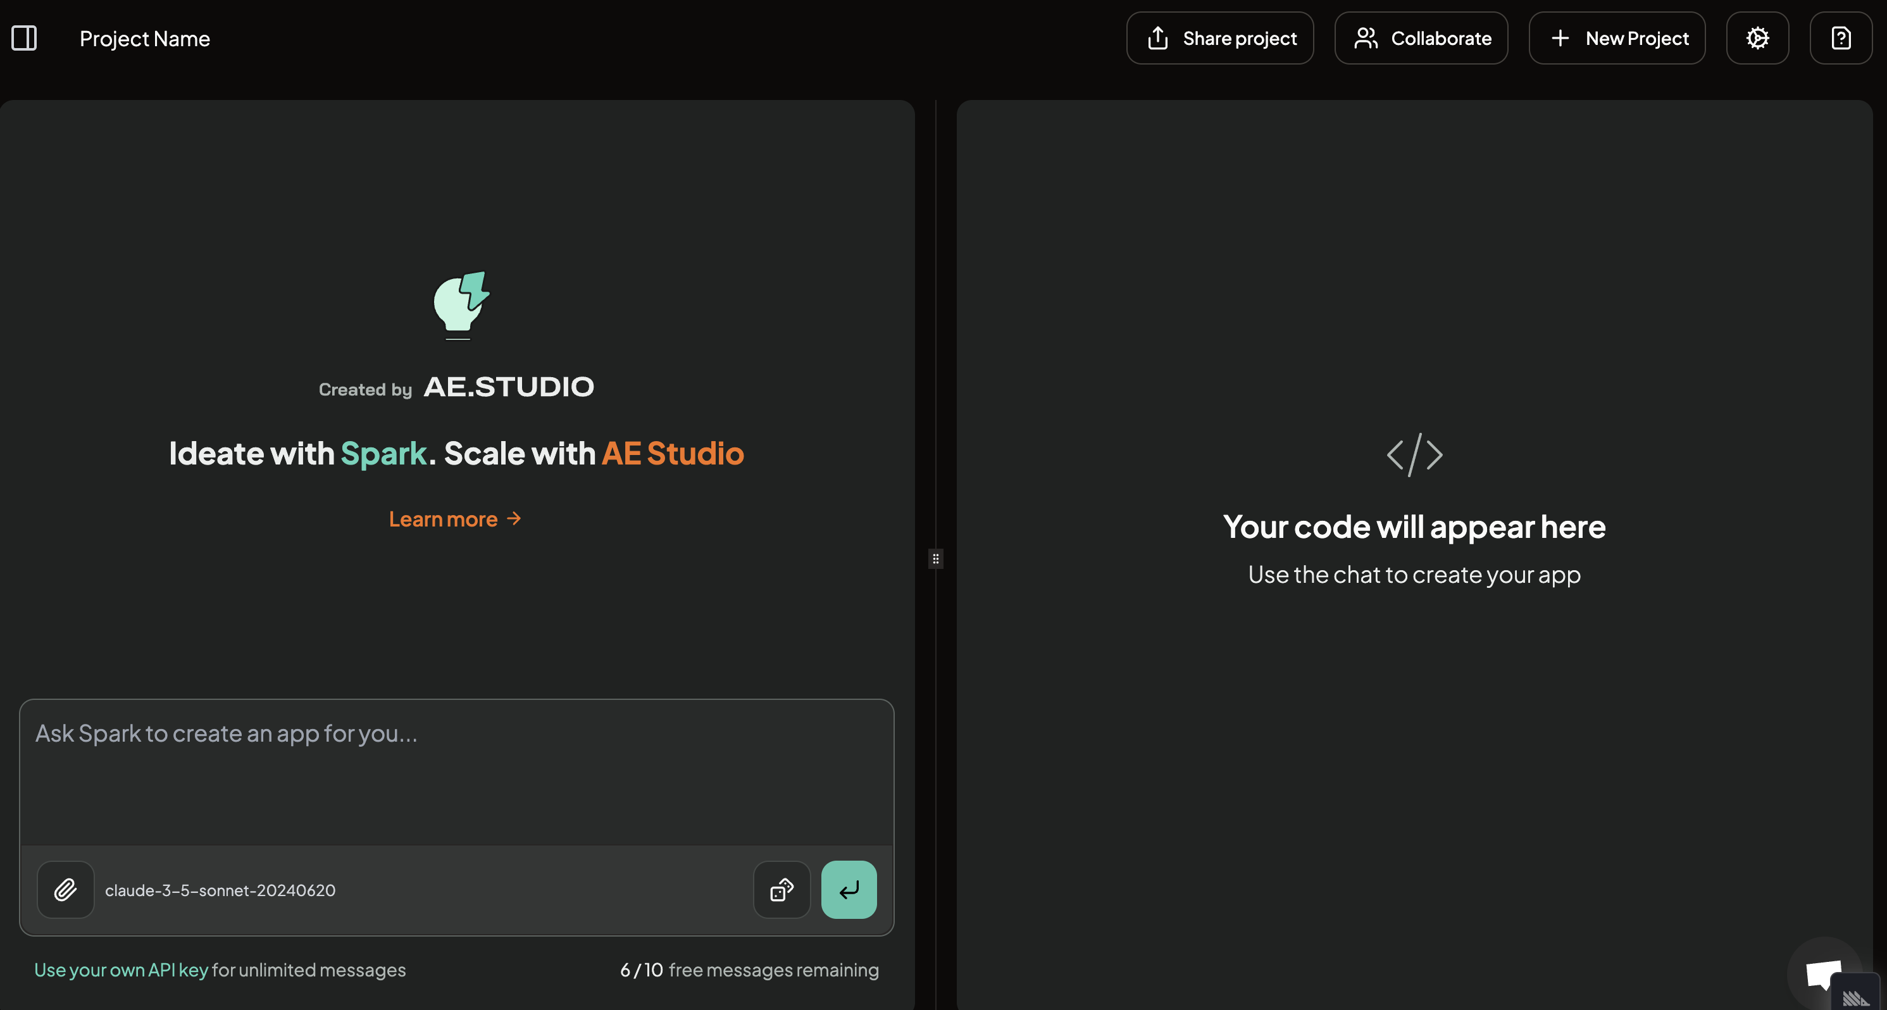Click the panel resize divider handle
1887x1010 pixels.
[x=935, y=559]
